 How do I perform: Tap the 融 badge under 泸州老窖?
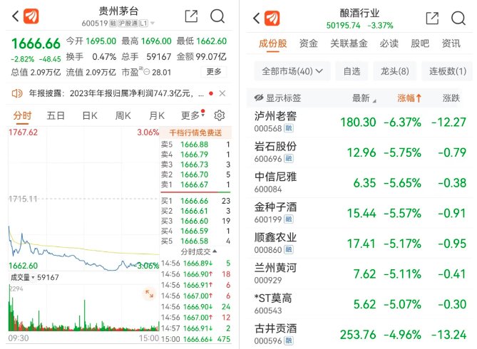coord(288,128)
